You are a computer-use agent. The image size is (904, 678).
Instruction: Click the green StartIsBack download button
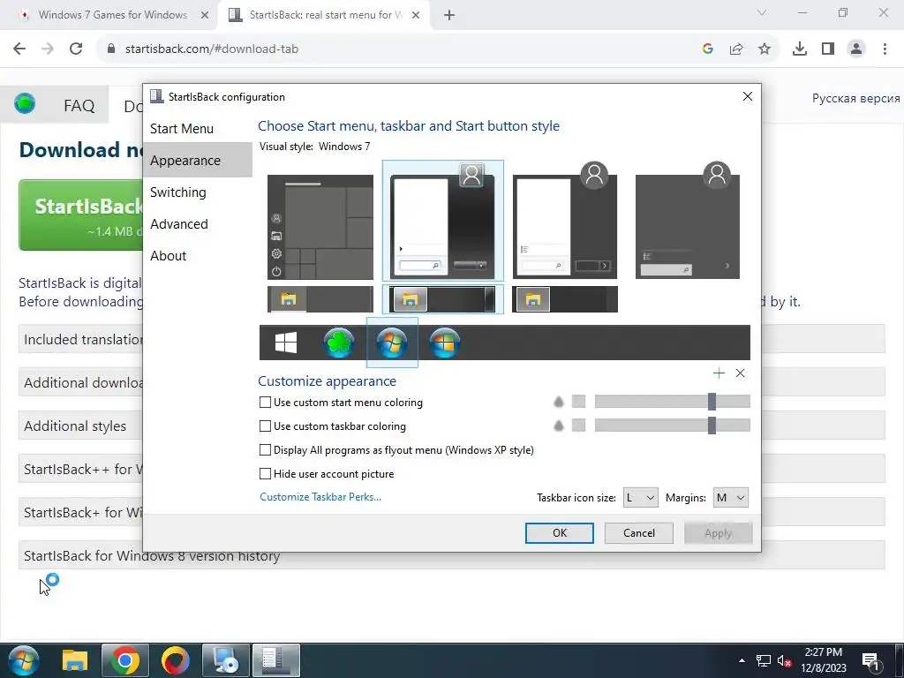tap(80, 215)
